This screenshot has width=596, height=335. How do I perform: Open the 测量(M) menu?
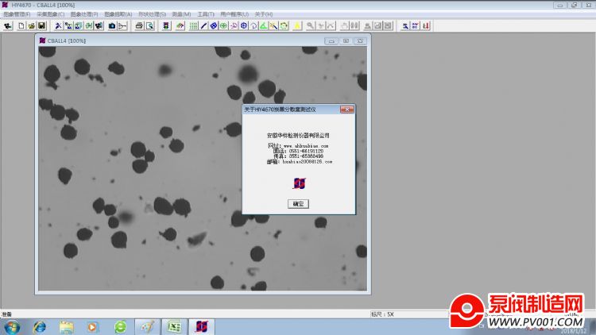pyautogui.click(x=181, y=14)
